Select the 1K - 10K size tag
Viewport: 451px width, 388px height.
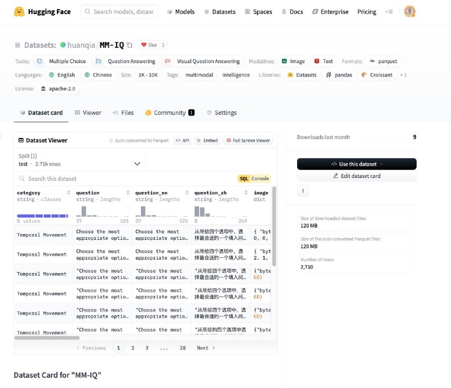click(148, 75)
